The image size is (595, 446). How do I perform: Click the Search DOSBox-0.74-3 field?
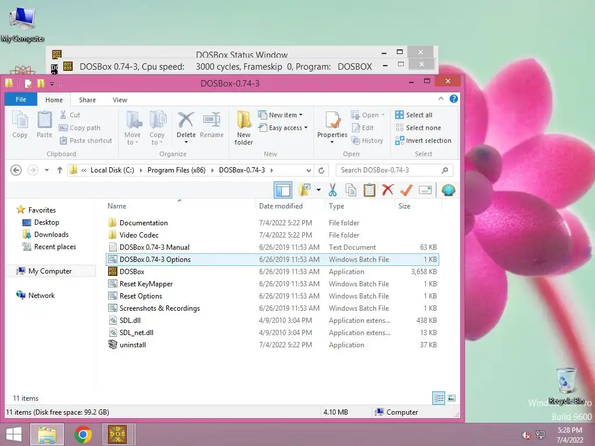[395, 170]
